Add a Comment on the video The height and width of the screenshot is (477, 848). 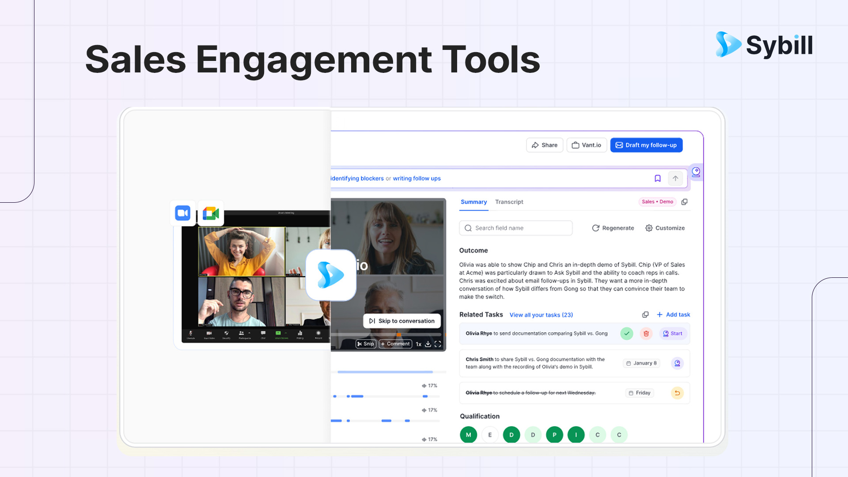(395, 344)
